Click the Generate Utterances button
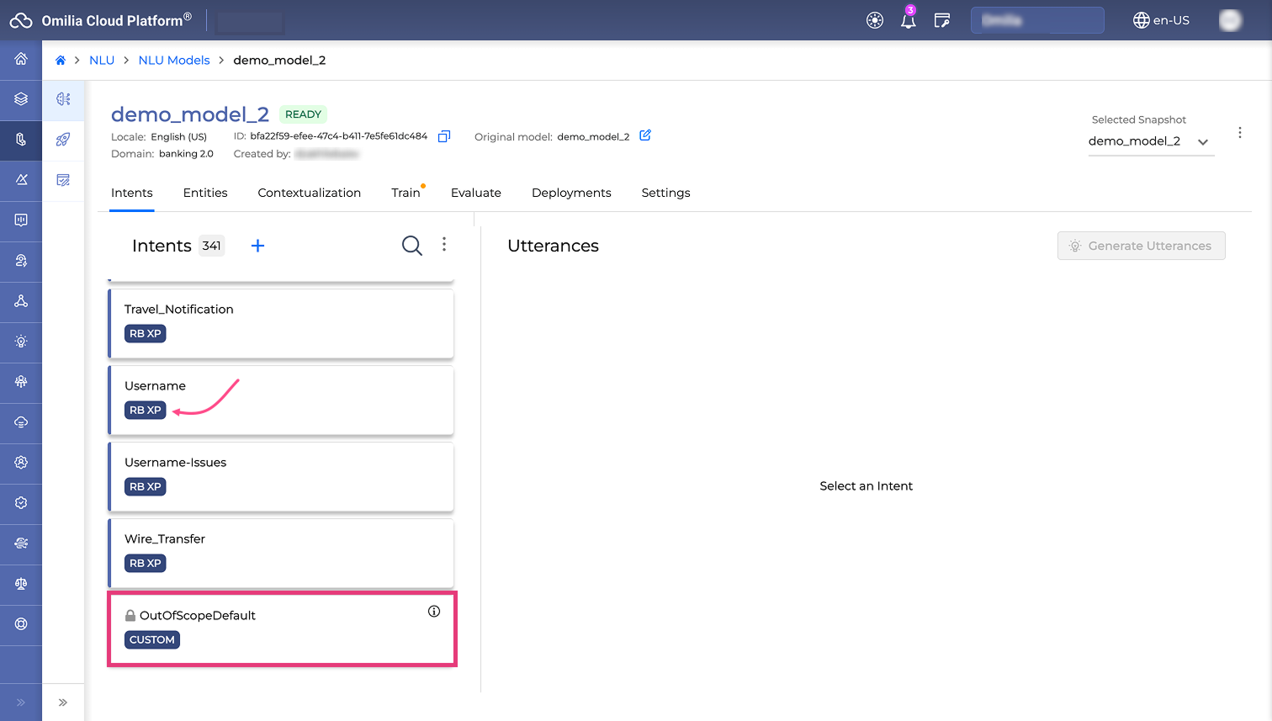Image resolution: width=1272 pixels, height=721 pixels. [x=1141, y=246]
